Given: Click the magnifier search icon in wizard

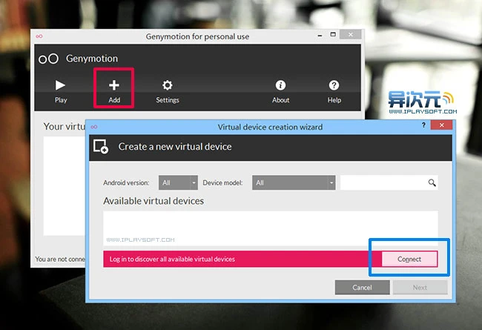Looking at the screenshot, I should coord(432,182).
